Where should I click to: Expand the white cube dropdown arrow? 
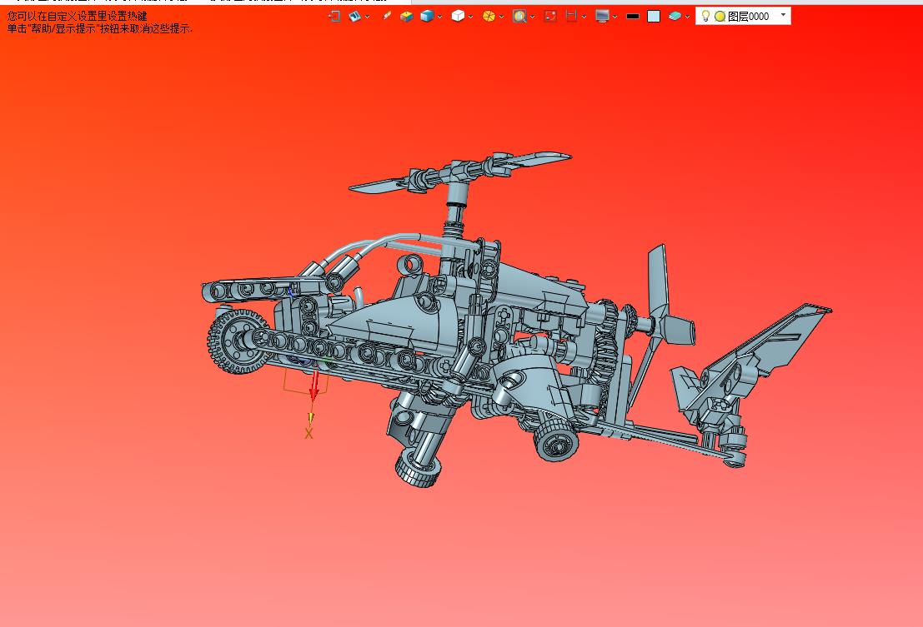[470, 17]
